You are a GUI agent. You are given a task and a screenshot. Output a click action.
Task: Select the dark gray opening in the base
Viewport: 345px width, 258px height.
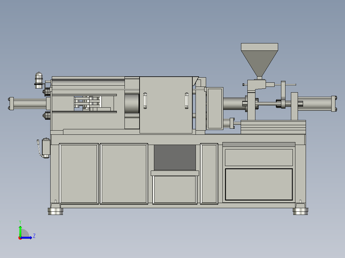tap(175, 157)
